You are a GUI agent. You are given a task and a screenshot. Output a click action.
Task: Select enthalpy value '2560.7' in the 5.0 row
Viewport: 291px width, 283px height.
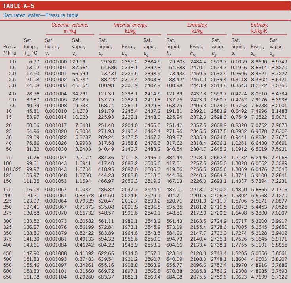(x=219, y=100)
